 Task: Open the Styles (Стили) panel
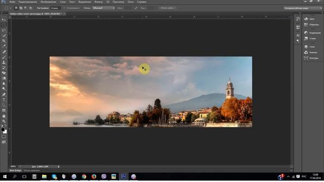tap(310, 38)
